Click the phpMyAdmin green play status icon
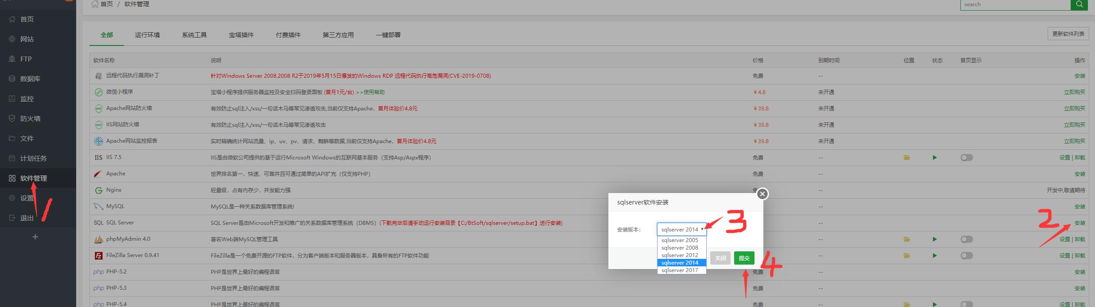The height and width of the screenshot is (307, 1095). (x=935, y=239)
